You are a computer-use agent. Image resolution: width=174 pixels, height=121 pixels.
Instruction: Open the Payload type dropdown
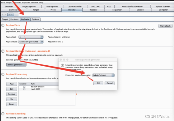coord(31,42)
